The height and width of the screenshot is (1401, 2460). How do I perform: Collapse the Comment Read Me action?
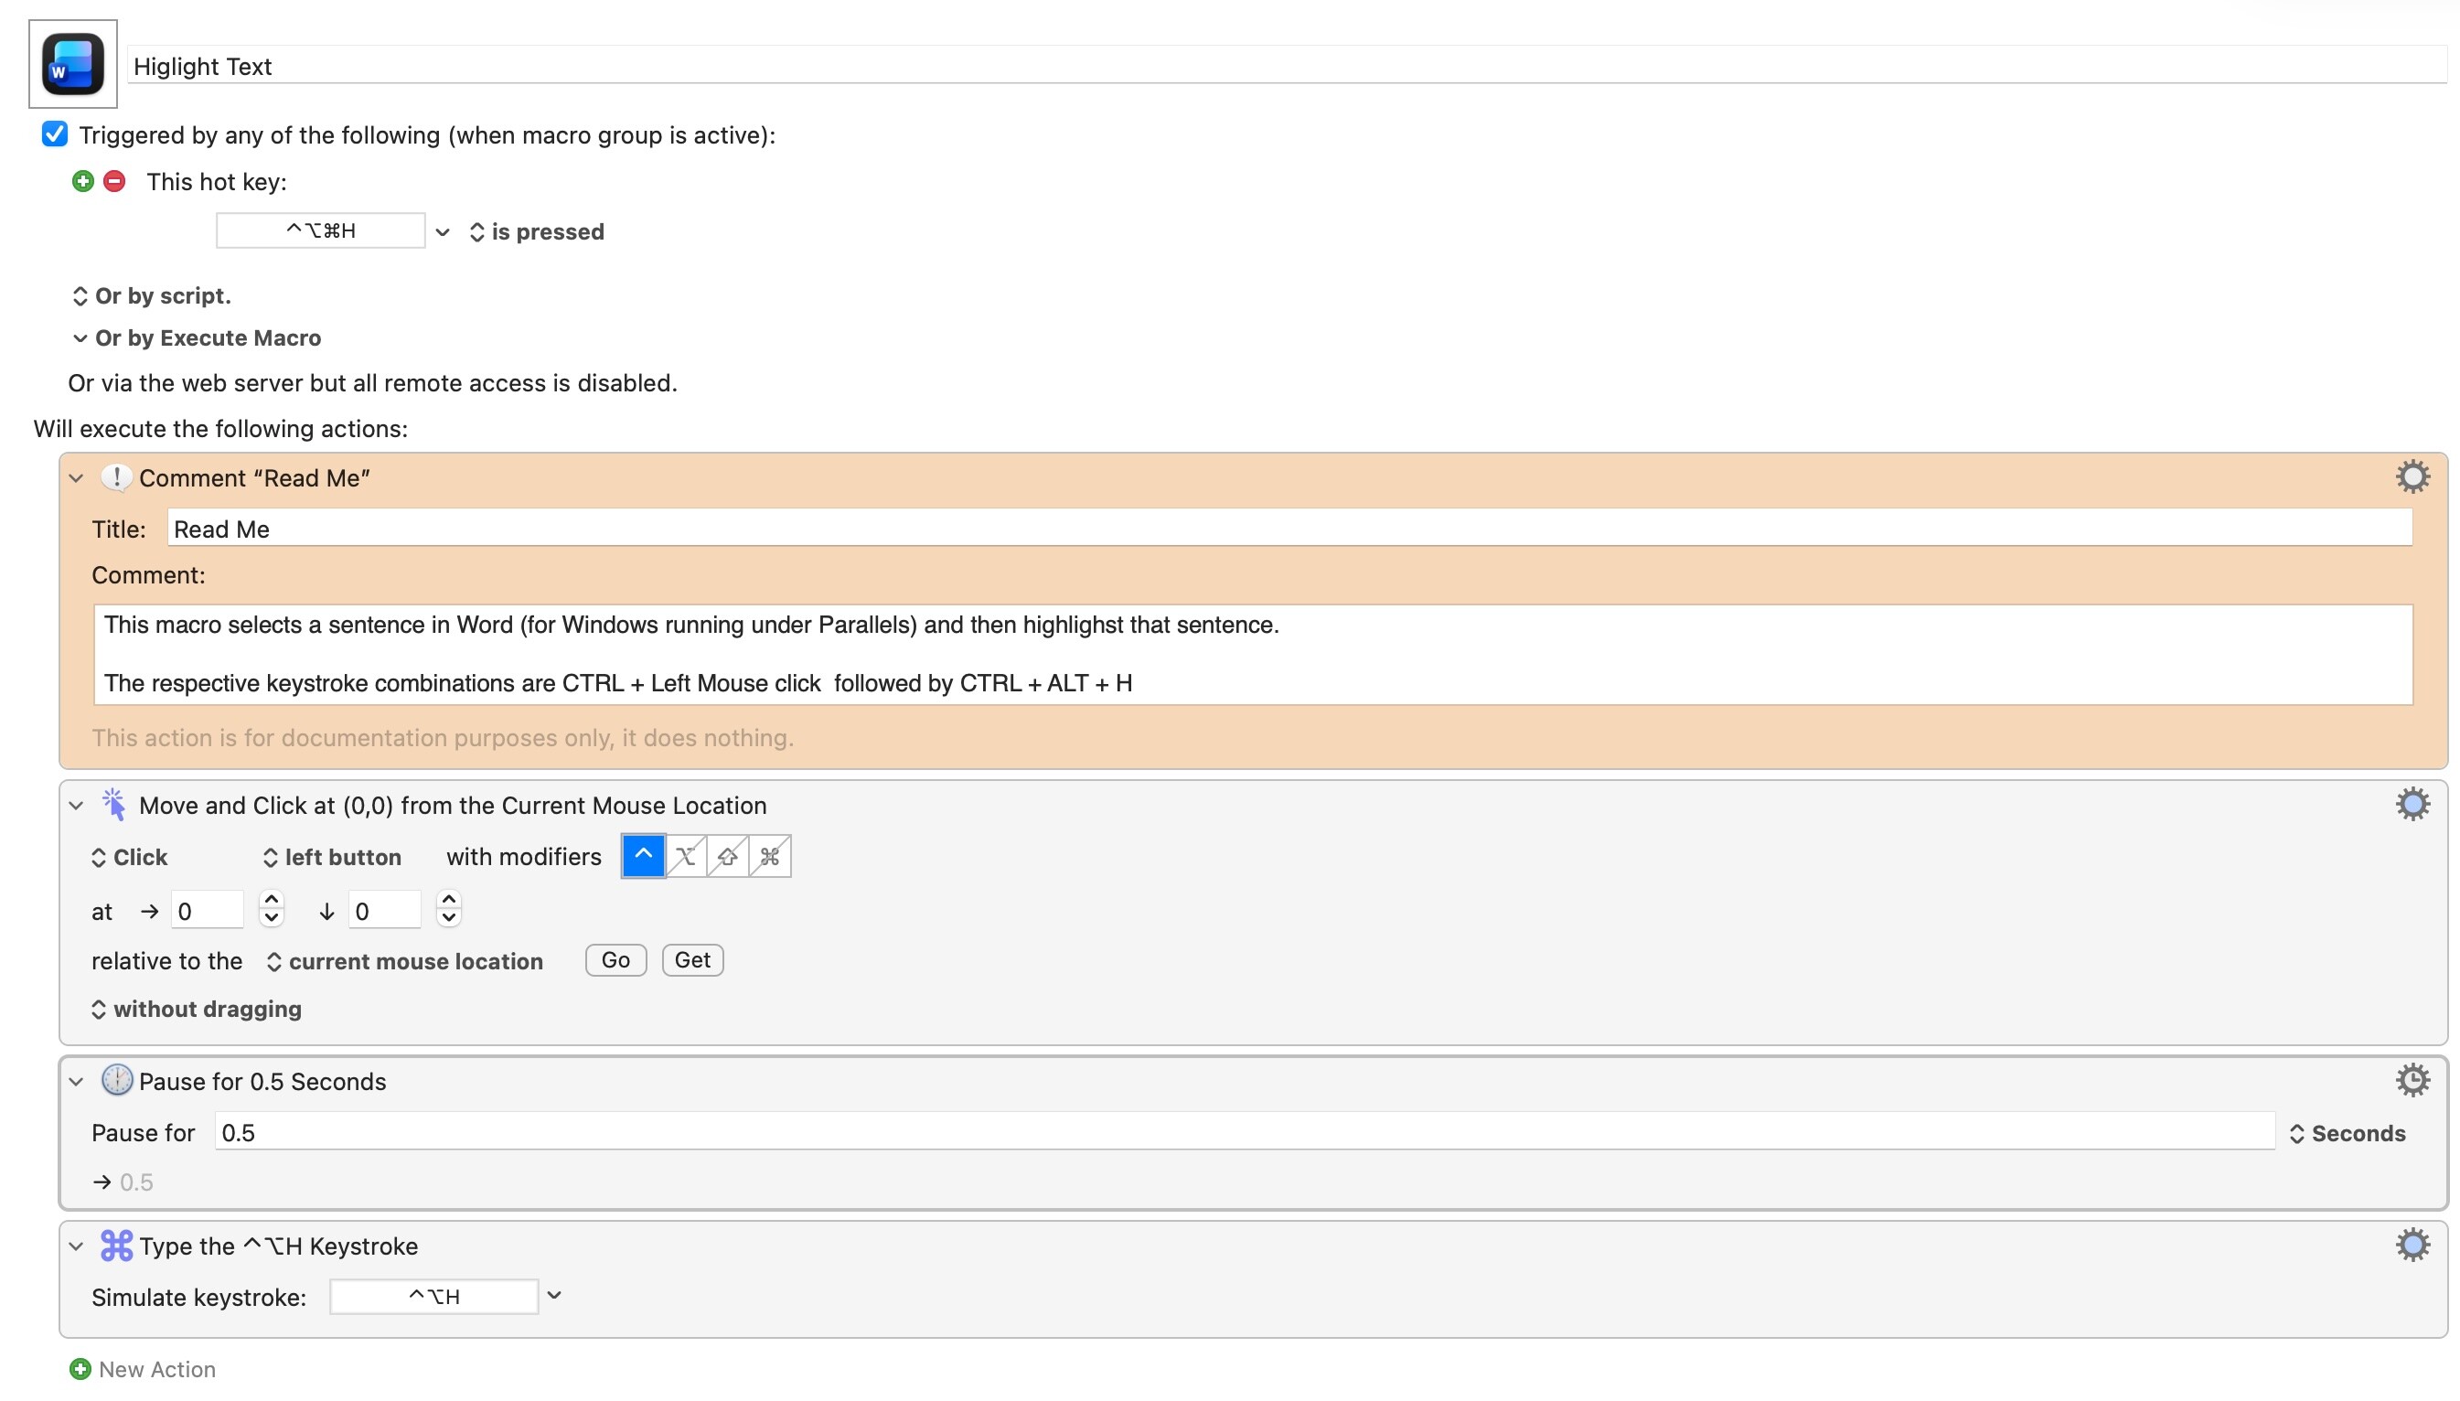pyautogui.click(x=77, y=478)
